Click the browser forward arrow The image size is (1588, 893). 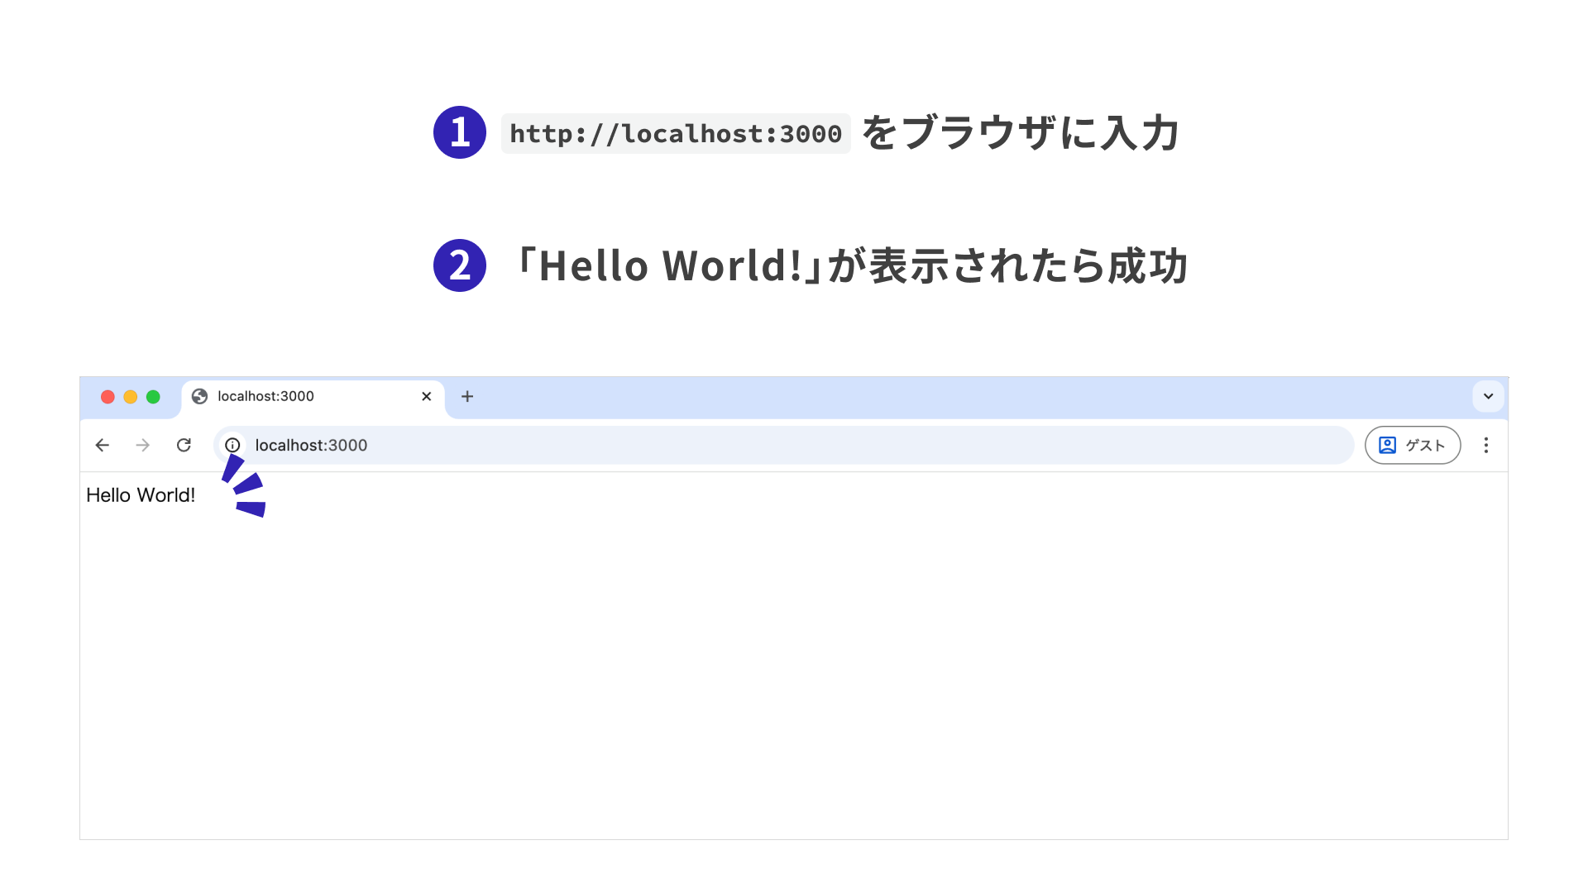pyautogui.click(x=143, y=446)
